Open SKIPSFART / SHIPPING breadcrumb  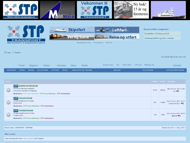(x=24, y=128)
